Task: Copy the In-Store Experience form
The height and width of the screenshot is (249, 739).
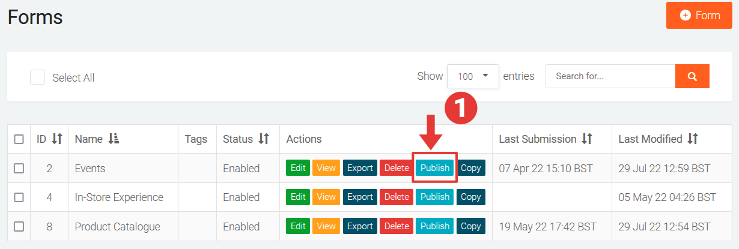Action: pyautogui.click(x=470, y=197)
